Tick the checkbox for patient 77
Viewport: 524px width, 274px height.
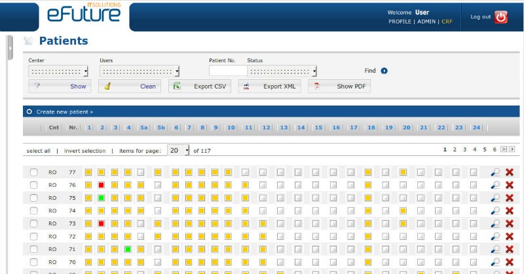point(33,172)
